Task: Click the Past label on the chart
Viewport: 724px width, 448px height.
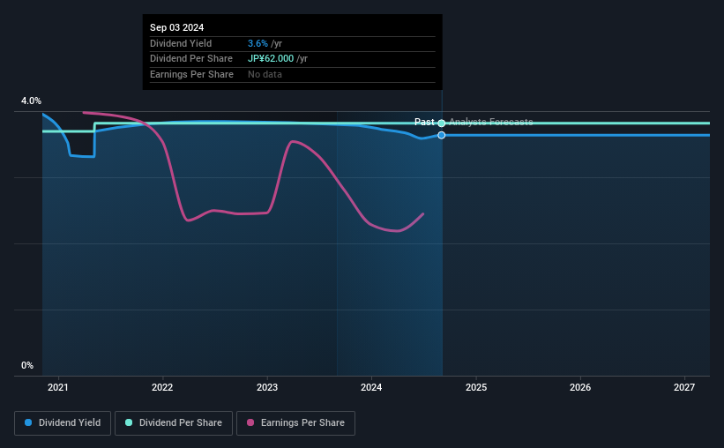Action: [424, 122]
